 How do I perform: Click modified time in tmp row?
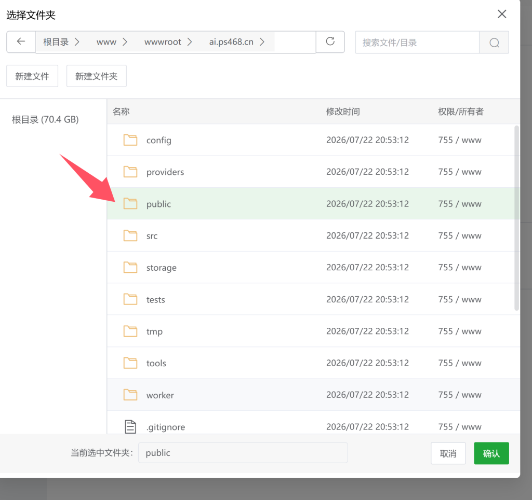coord(367,331)
